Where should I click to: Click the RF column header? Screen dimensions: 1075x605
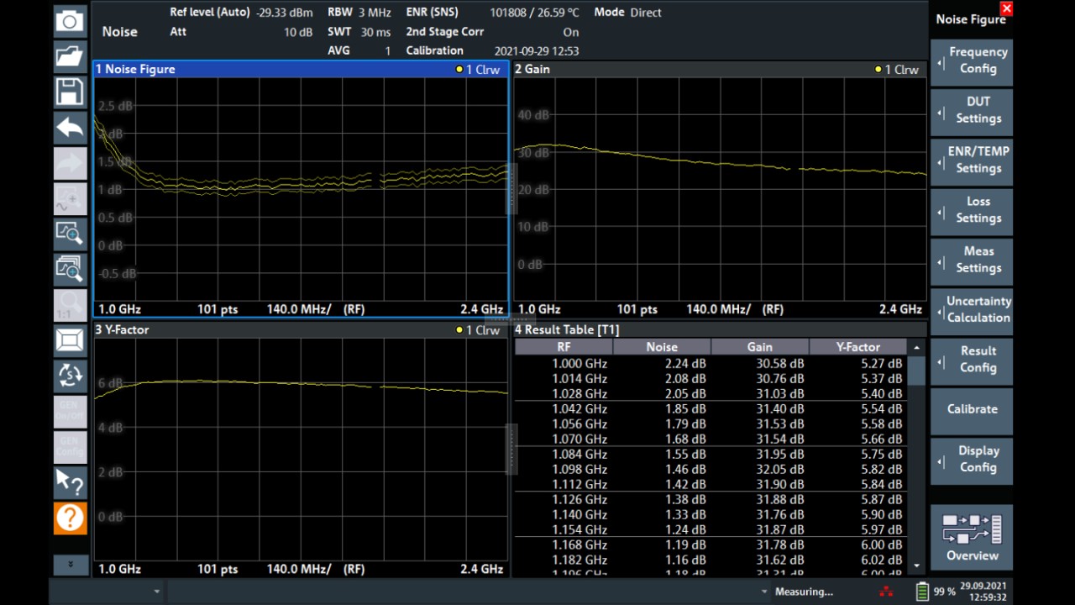click(564, 347)
